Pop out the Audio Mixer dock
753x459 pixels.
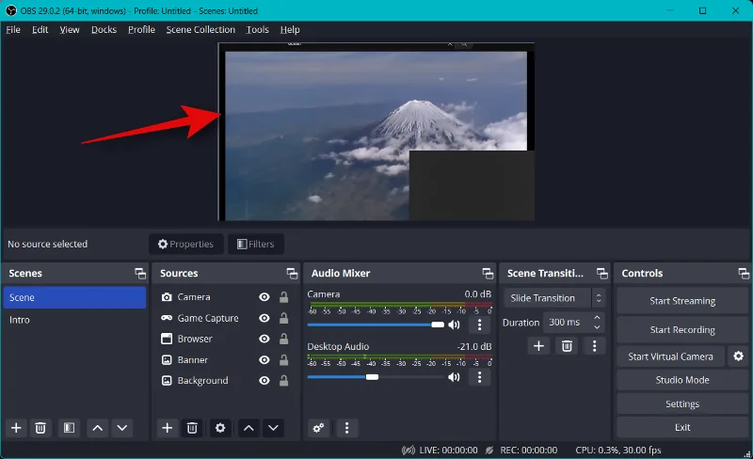coord(488,273)
